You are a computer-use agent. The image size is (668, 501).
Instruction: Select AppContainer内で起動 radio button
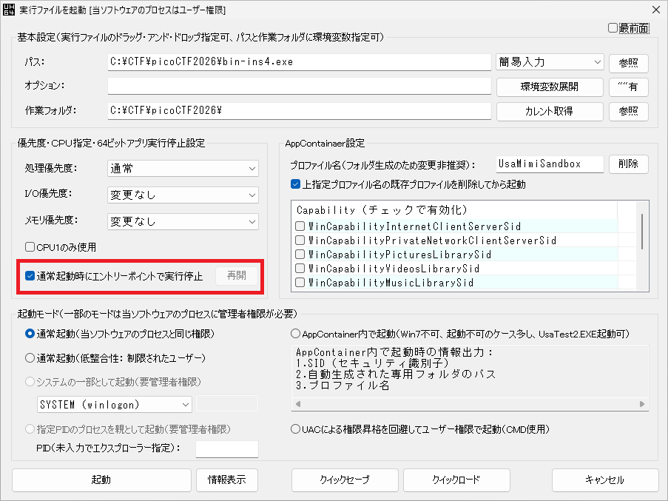point(296,334)
